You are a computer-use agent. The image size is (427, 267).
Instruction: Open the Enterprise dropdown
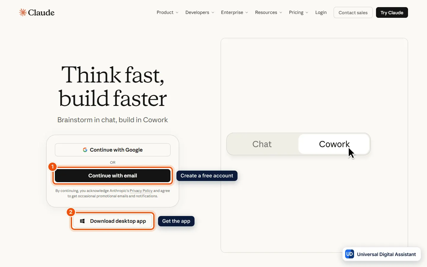click(234, 12)
